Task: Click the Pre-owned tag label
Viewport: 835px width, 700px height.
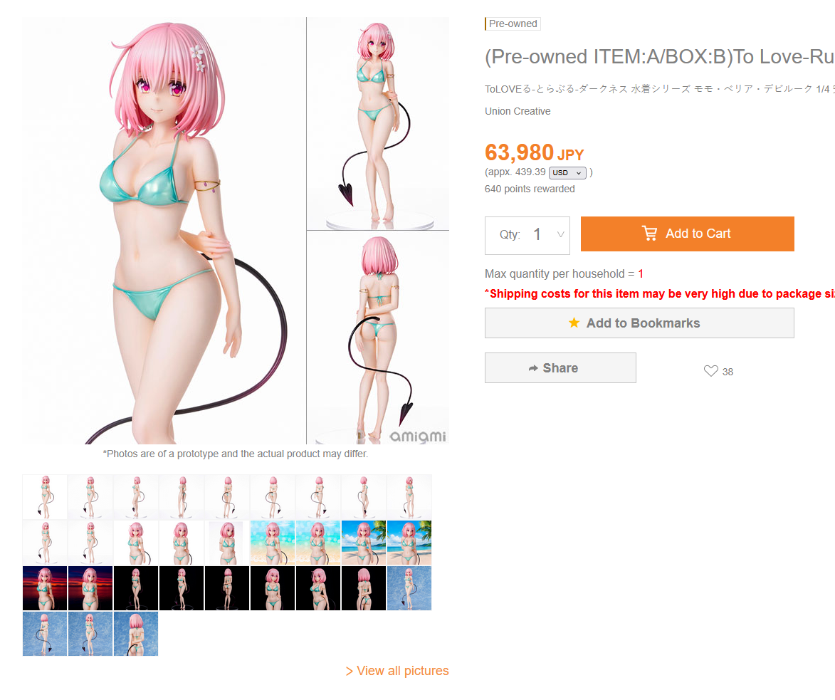Action: (x=513, y=24)
